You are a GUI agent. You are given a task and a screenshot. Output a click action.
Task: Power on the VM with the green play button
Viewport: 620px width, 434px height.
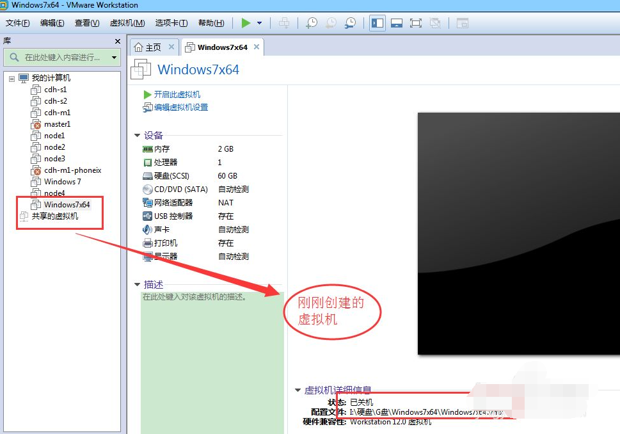point(246,22)
